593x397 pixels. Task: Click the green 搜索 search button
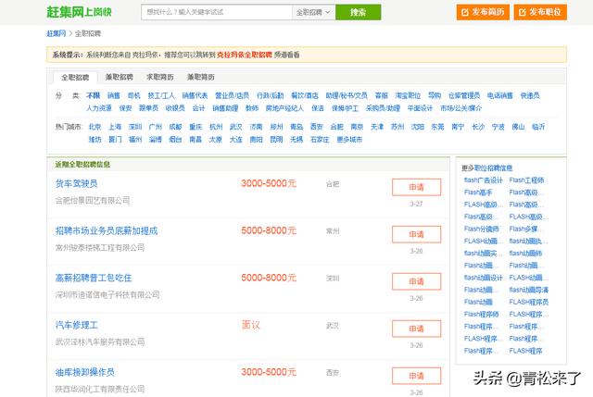point(358,13)
